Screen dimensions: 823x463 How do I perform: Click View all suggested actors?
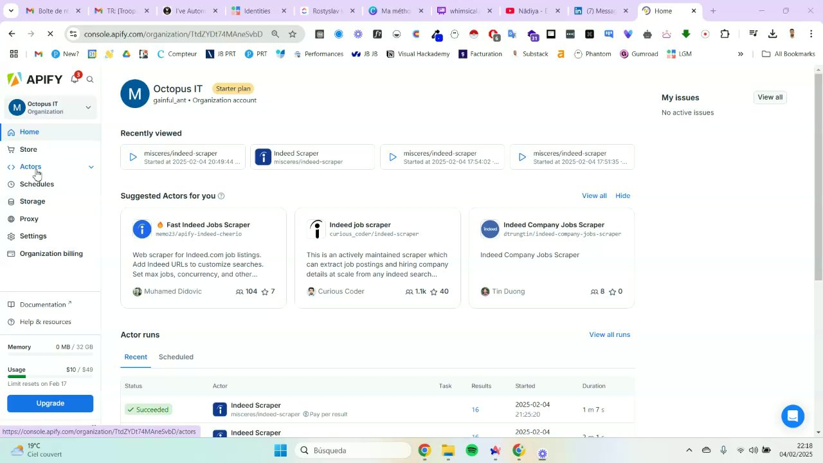point(594,195)
